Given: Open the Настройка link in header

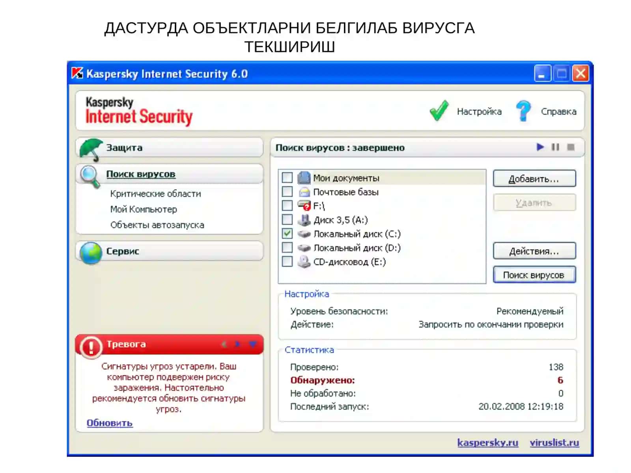Looking at the screenshot, I should pos(479,112).
